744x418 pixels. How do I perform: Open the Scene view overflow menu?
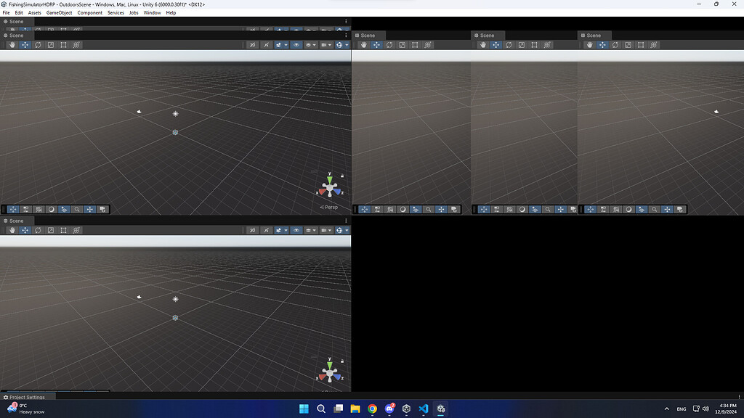[x=345, y=35]
